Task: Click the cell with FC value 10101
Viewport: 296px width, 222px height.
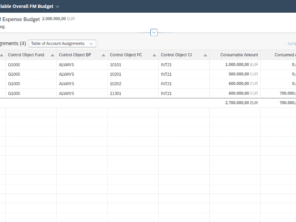Action: [116, 65]
